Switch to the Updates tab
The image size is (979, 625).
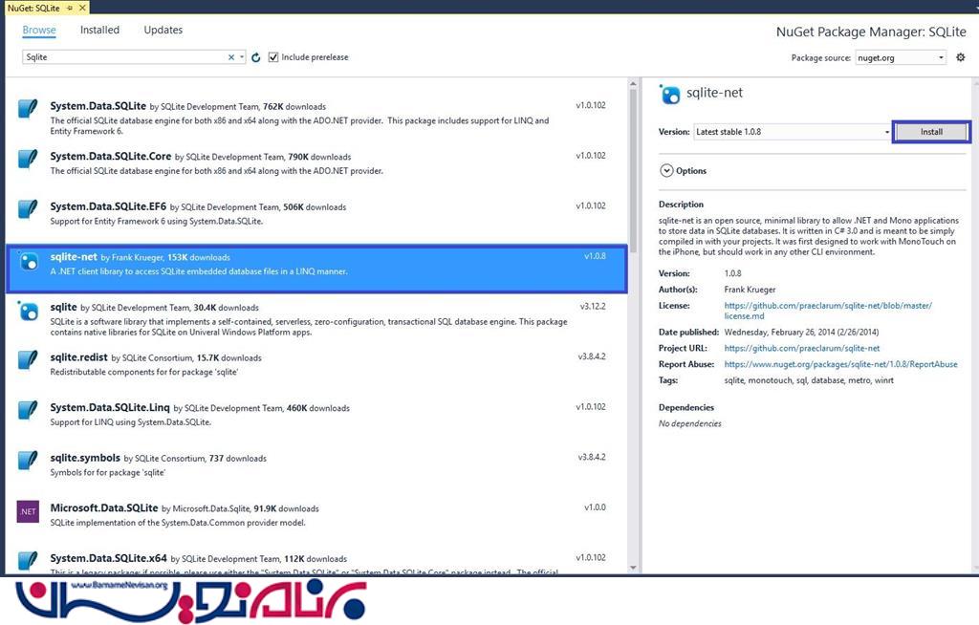tap(163, 30)
